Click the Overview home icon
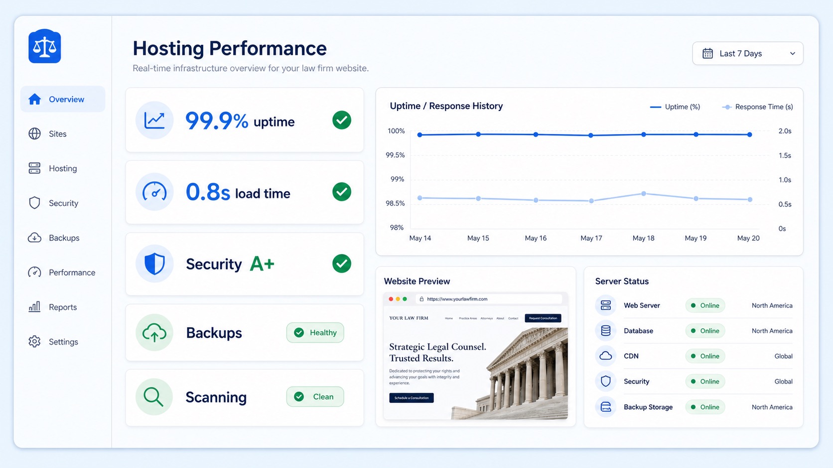The height and width of the screenshot is (468, 833). (34, 99)
